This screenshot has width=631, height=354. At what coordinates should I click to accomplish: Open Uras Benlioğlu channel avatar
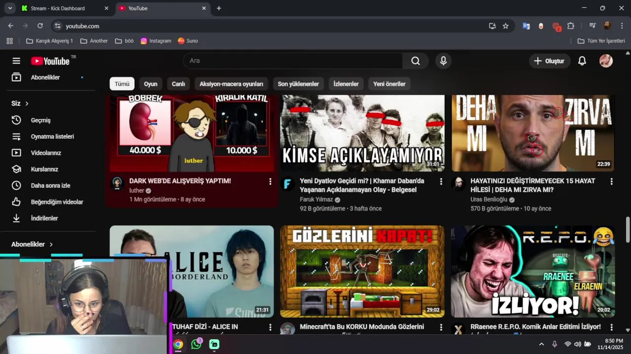458,184
